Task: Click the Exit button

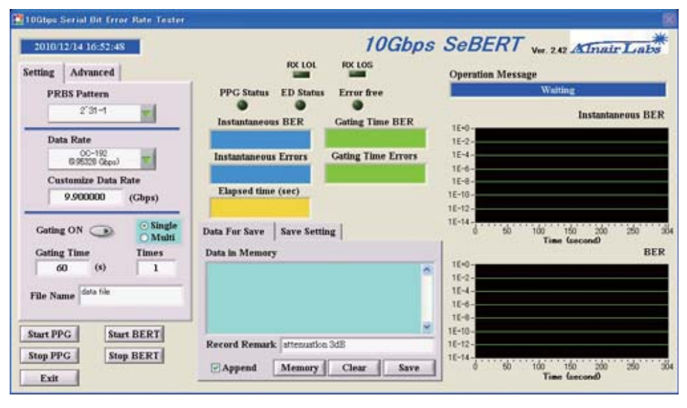Action: pyautogui.click(x=50, y=378)
